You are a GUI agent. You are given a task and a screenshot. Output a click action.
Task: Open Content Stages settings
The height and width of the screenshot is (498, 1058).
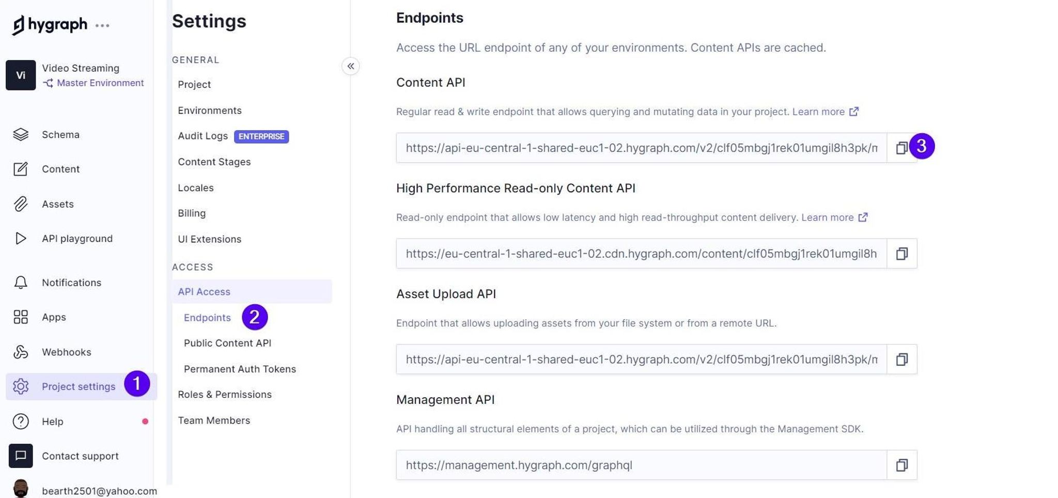coord(214,162)
